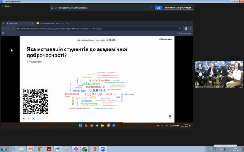Open Windows 7 Start menu orb

point(4,149)
